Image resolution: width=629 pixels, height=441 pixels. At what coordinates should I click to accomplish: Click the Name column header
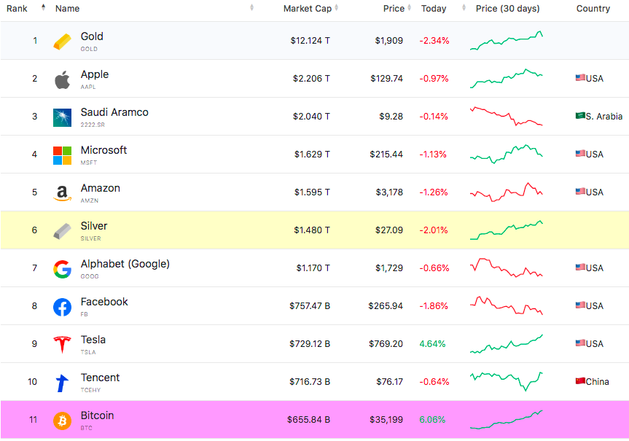click(67, 9)
